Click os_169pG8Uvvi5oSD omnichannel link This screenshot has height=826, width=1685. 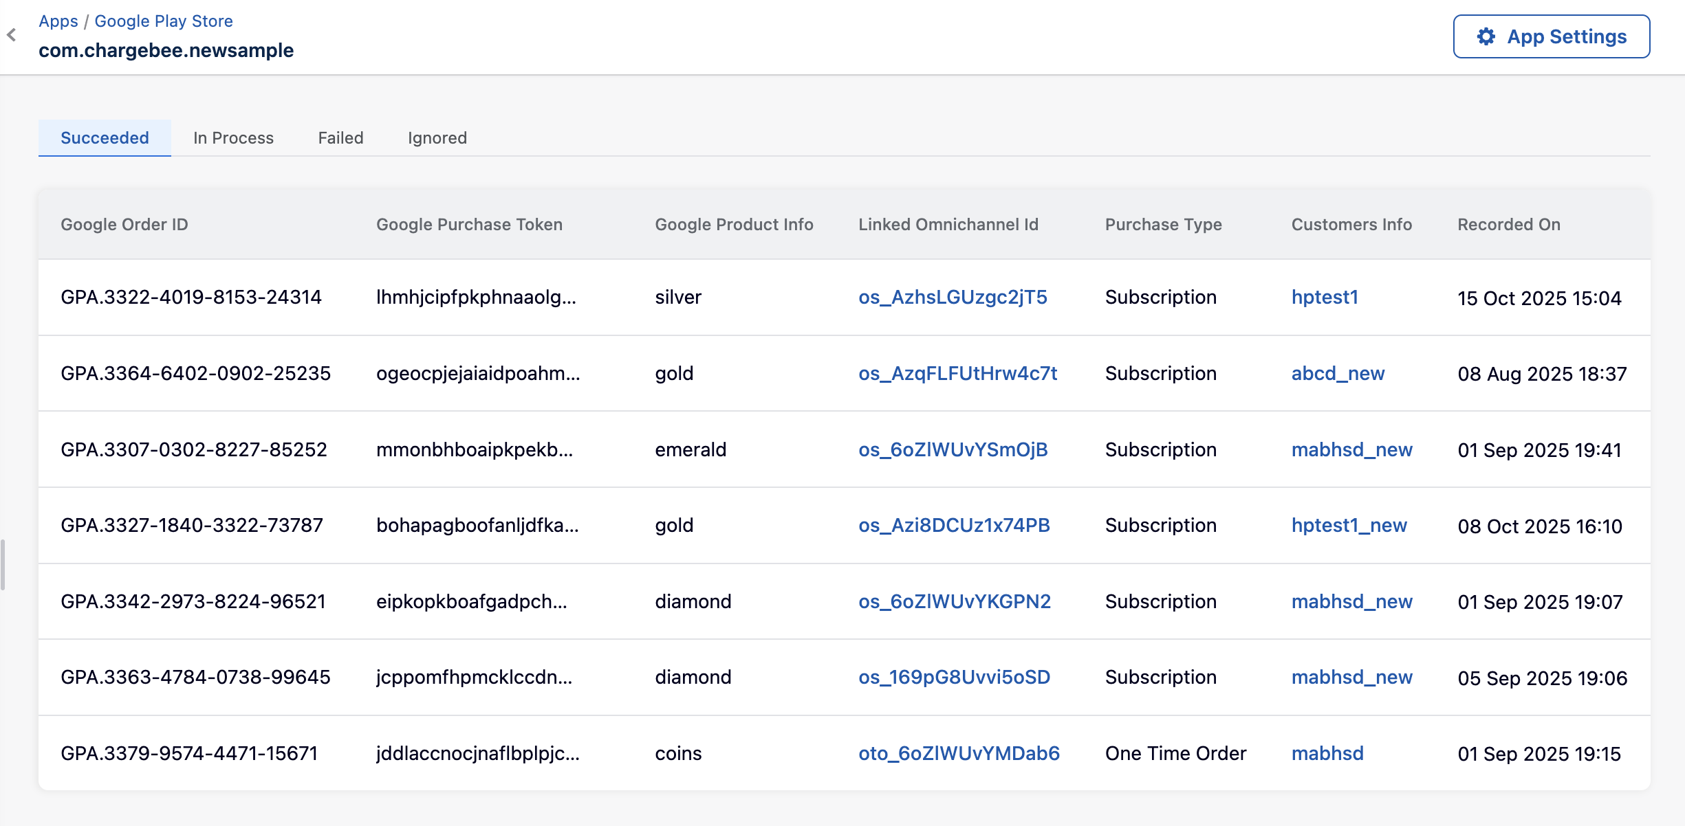coord(954,678)
